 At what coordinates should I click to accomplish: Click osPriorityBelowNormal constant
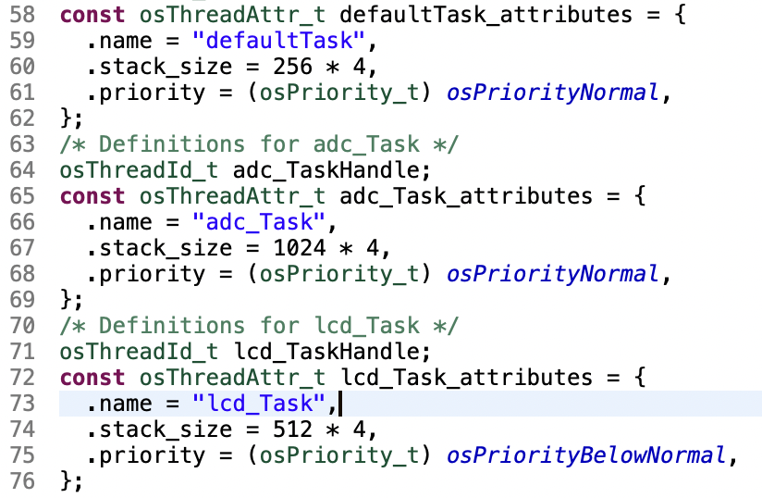[x=586, y=455]
